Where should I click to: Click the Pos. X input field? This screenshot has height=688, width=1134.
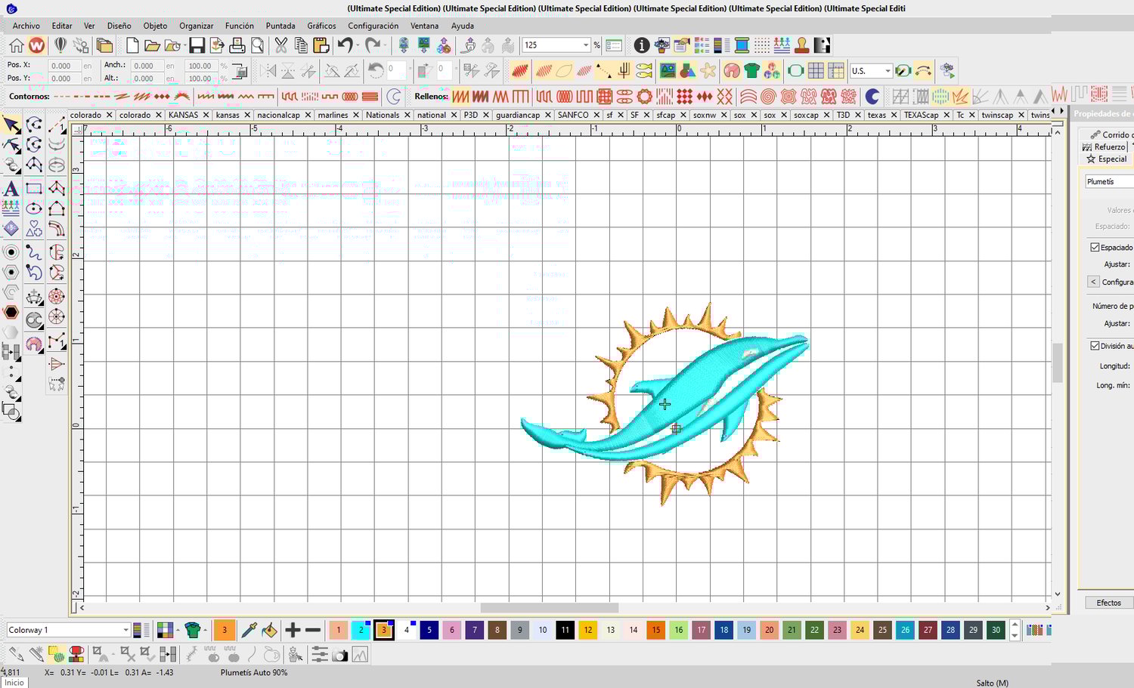click(64, 66)
